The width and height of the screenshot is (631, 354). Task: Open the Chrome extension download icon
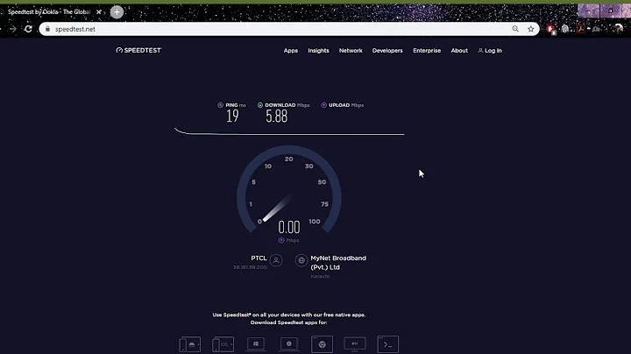click(322, 344)
